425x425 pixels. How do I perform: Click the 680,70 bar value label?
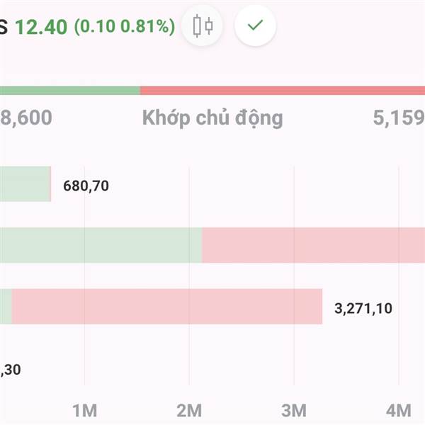pyautogui.click(x=86, y=186)
